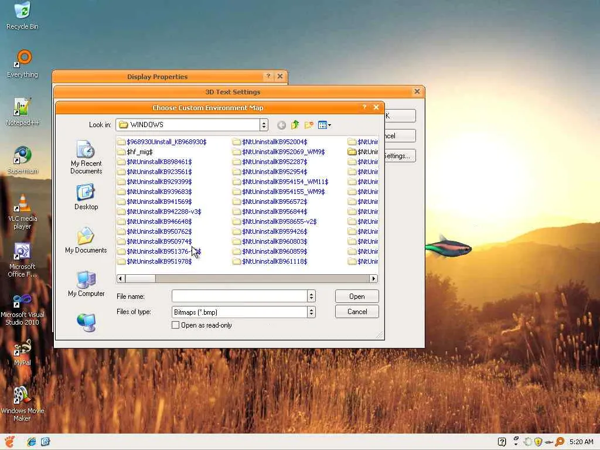
Task: Close the 3D Text Settings window
Action: click(417, 91)
